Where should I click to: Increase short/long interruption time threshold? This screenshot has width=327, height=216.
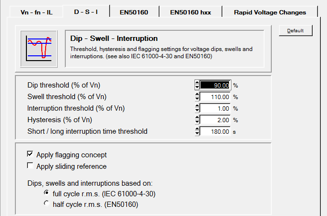tap(197, 129)
